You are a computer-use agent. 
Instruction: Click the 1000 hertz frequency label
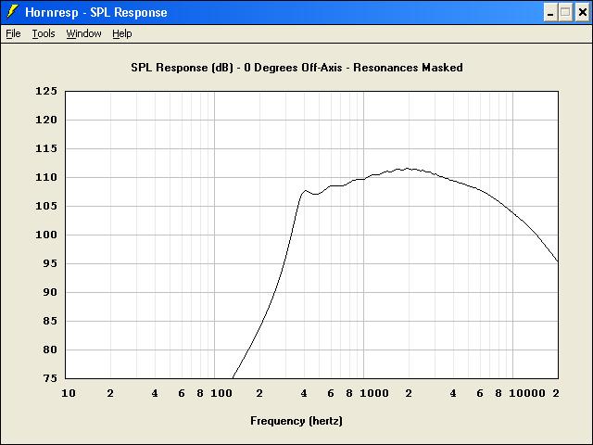pos(374,393)
